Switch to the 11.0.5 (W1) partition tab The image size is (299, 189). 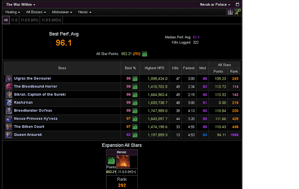point(29,20)
